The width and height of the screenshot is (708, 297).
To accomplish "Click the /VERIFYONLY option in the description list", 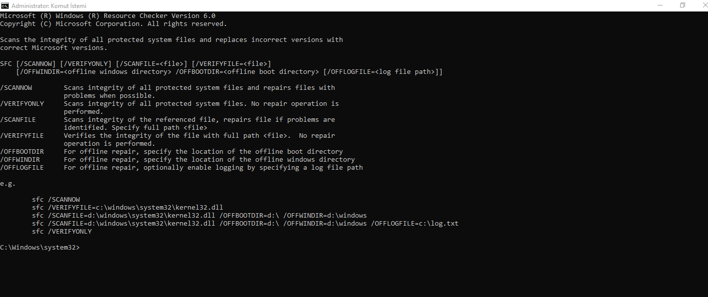I will (22, 104).
